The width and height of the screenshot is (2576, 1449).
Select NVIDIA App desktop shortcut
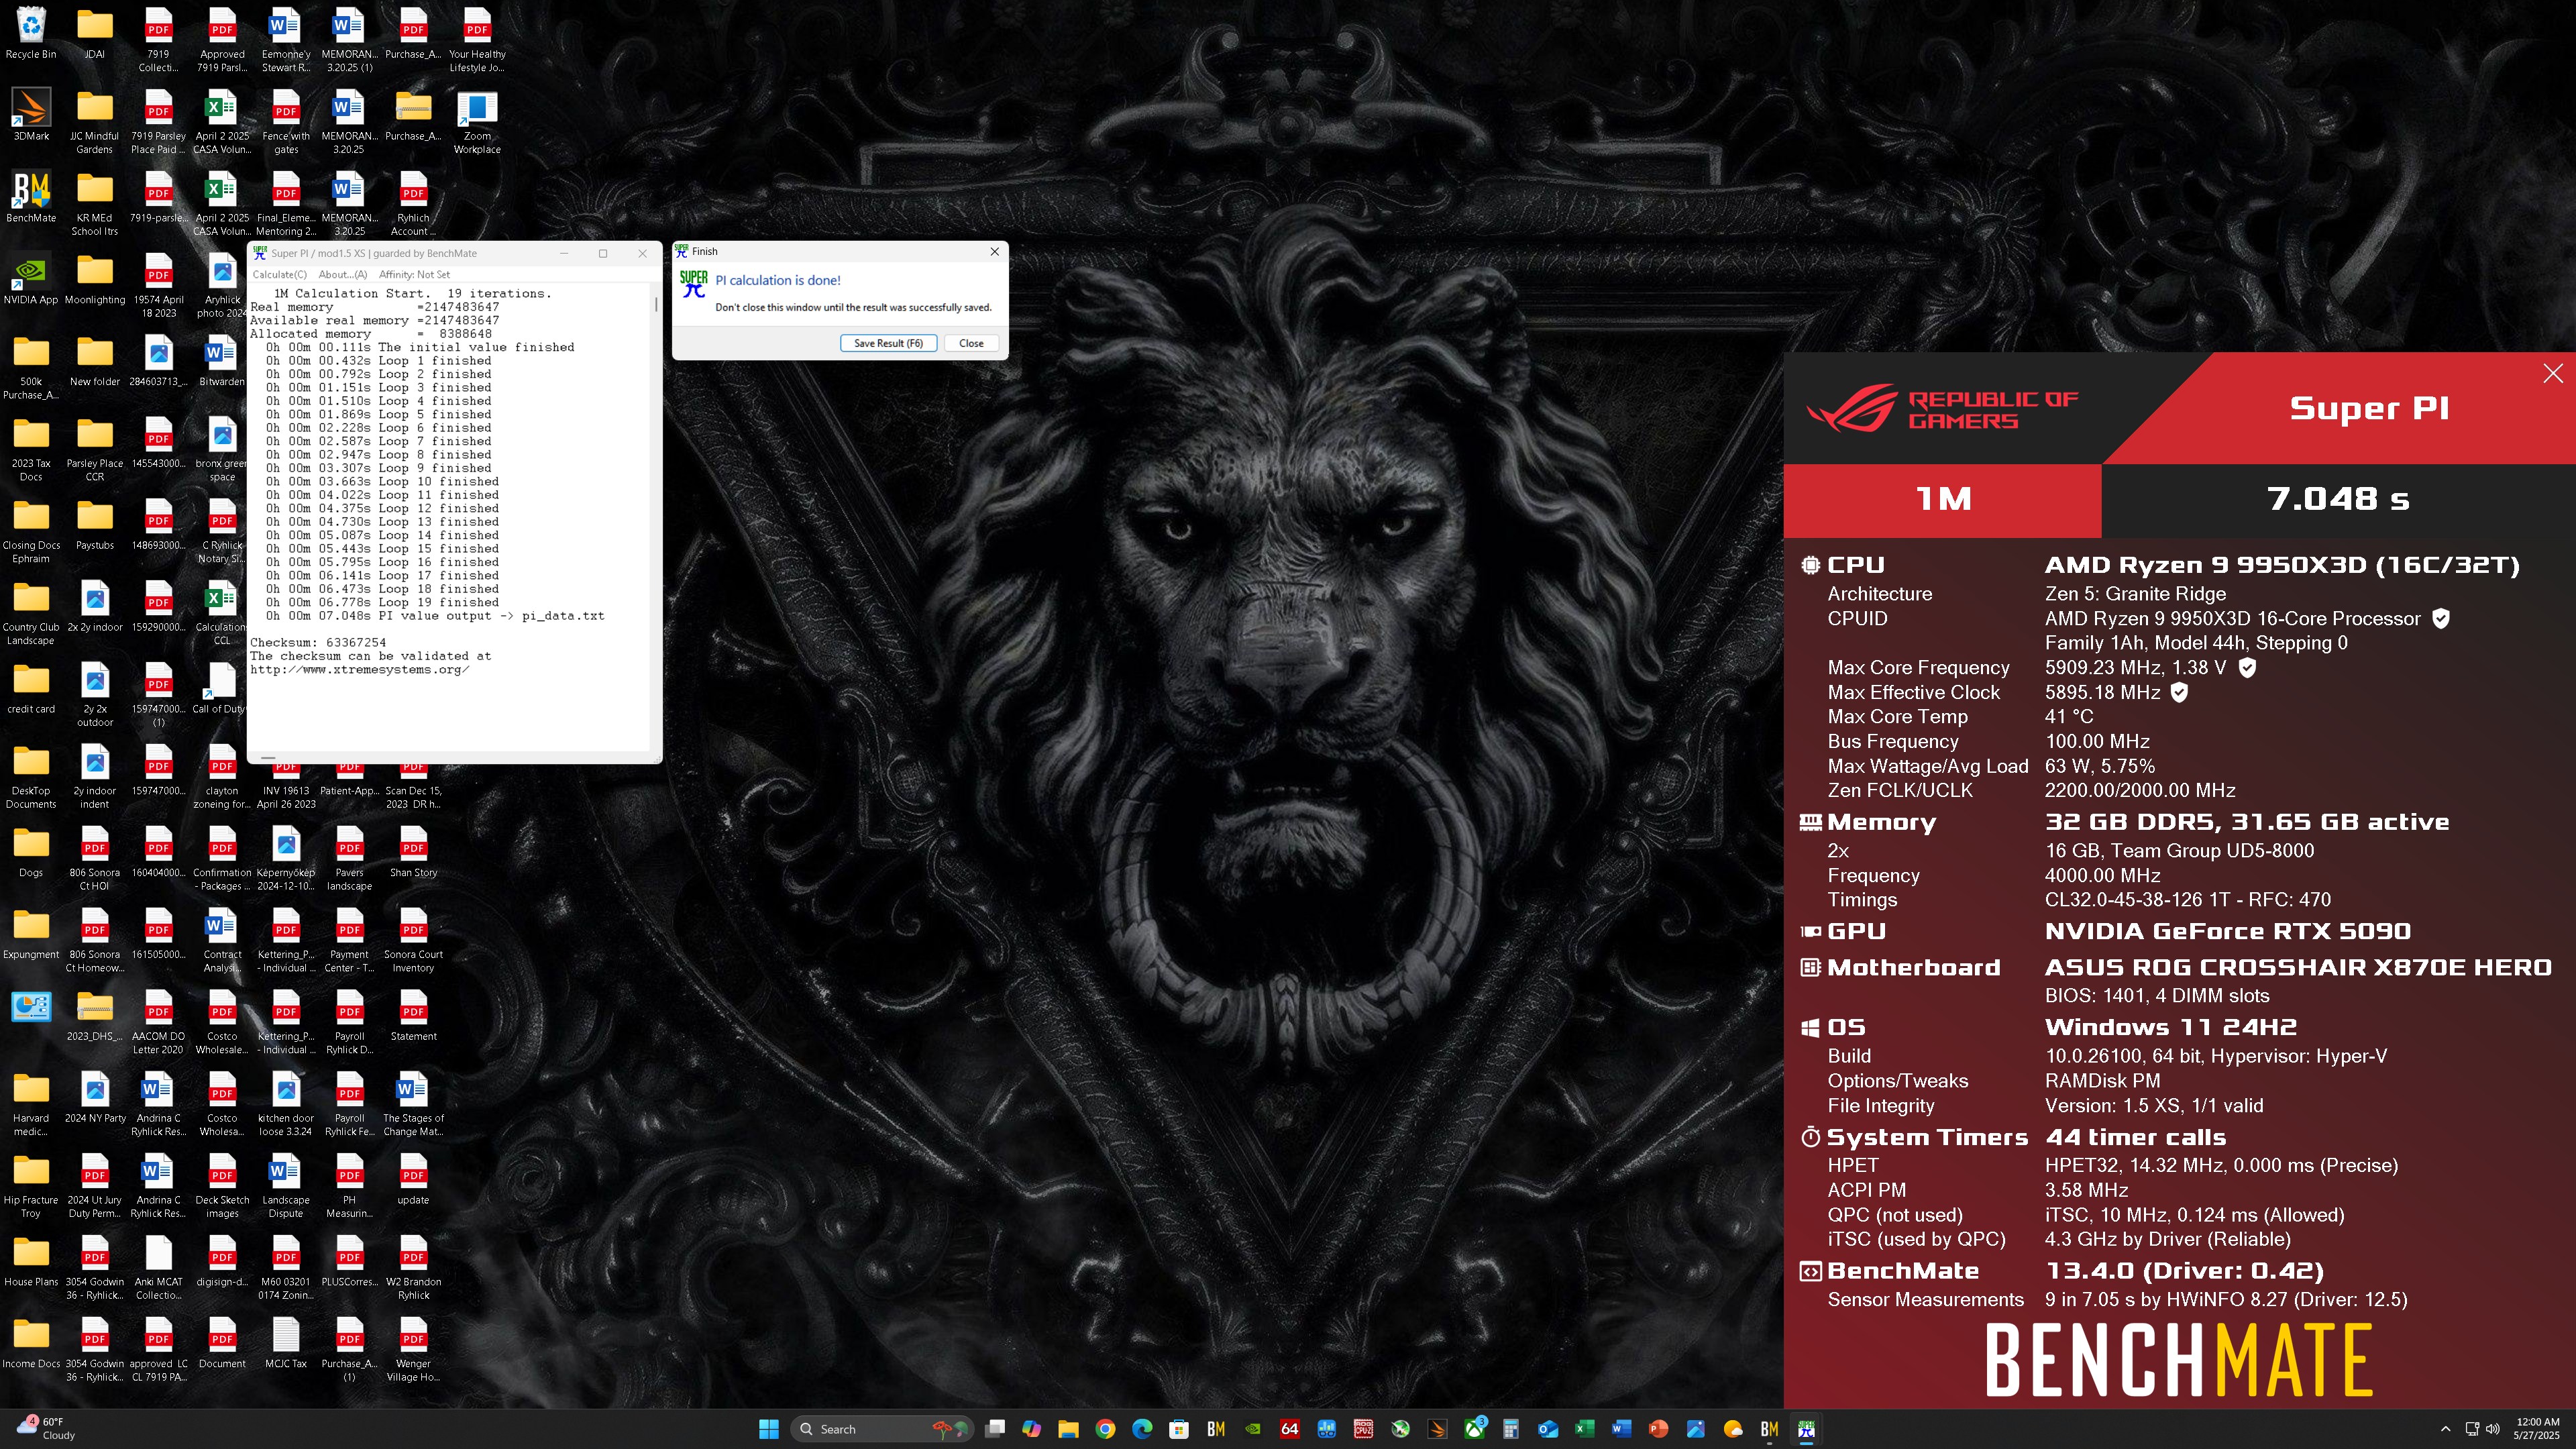click(x=31, y=279)
